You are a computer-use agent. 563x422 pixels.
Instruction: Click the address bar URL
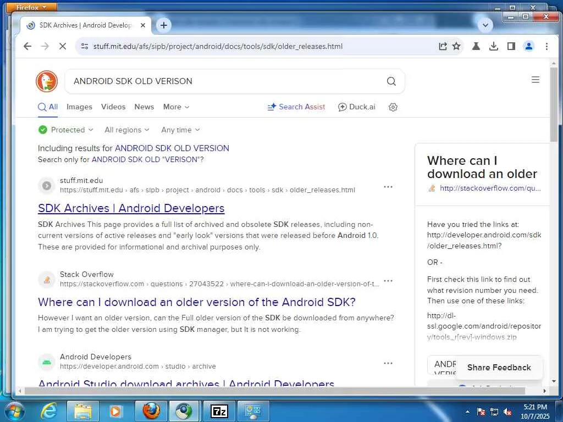(x=218, y=46)
